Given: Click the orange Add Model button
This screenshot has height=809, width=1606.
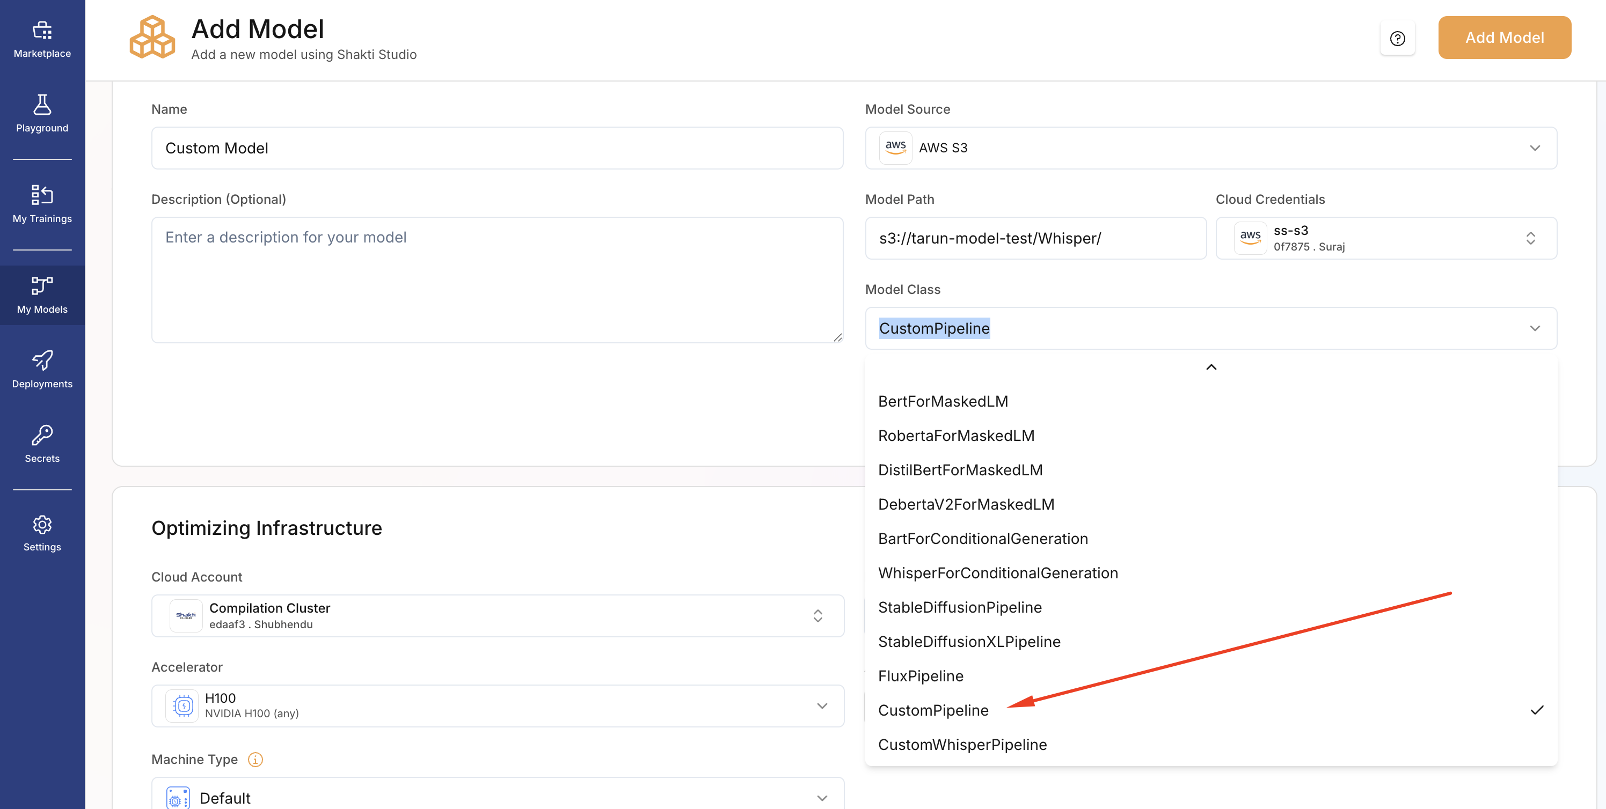Looking at the screenshot, I should pos(1504,38).
